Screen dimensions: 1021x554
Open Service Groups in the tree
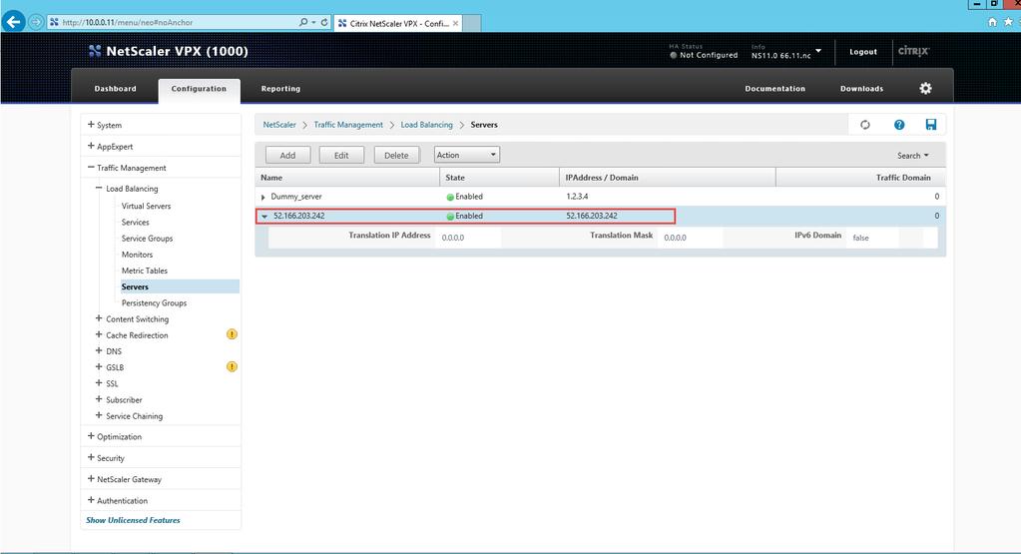coord(147,239)
